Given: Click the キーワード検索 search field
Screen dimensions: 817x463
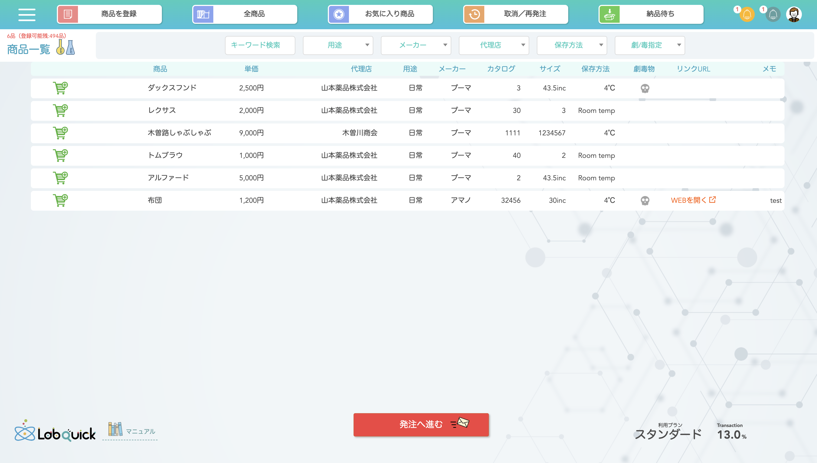Looking at the screenshot, I should pyautogui.click(x=260, y=45).
